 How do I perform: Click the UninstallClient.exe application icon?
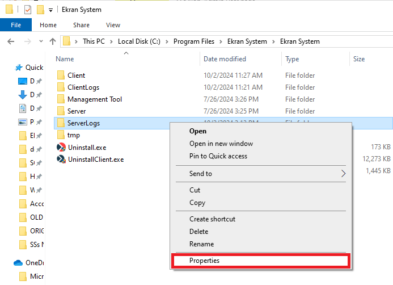click(61, 160)
